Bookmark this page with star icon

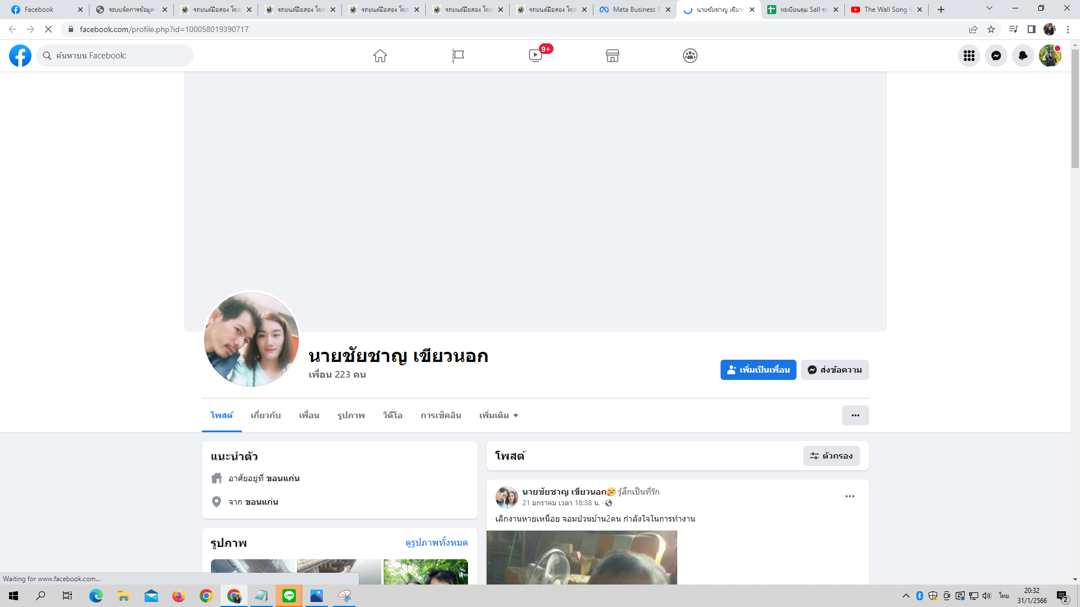point(991,29)
